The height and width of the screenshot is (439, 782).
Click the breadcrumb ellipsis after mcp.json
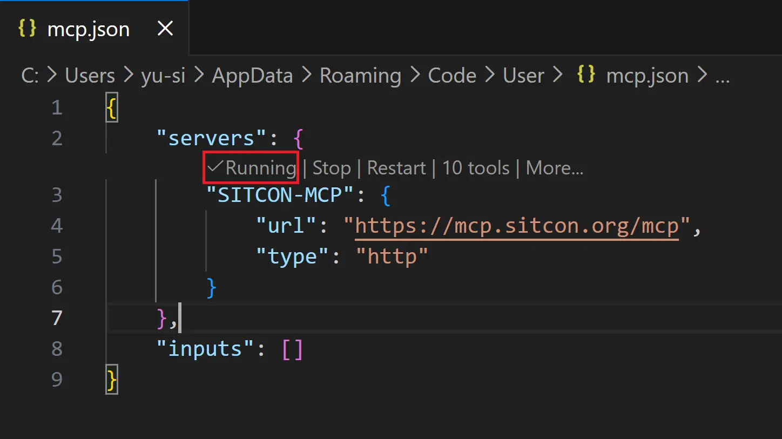pyautogui.click(x=722, y=76)
